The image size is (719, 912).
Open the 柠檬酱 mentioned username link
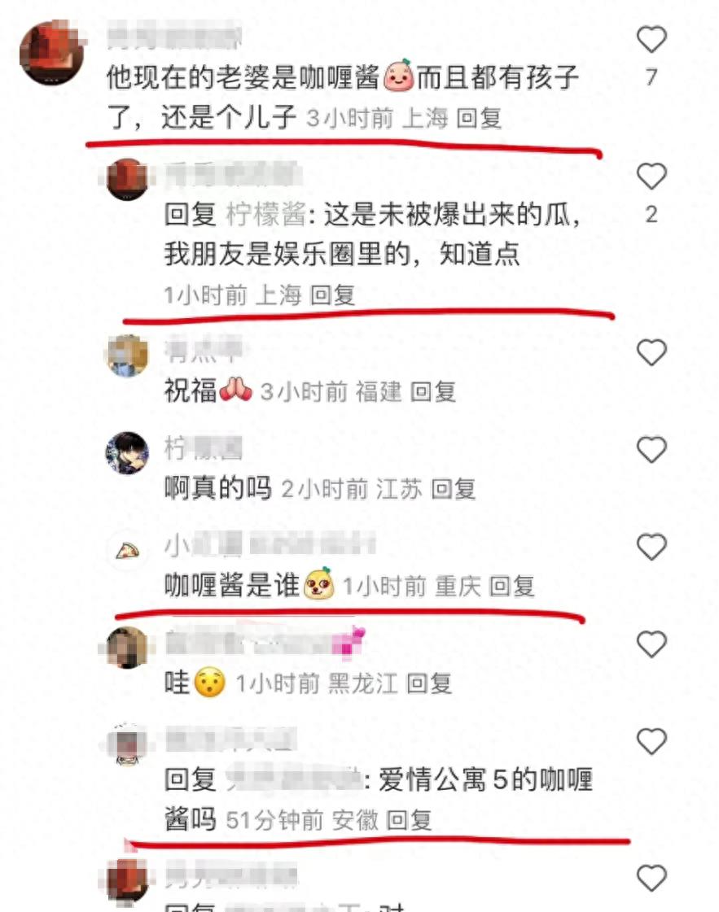[x=265, y=215]
